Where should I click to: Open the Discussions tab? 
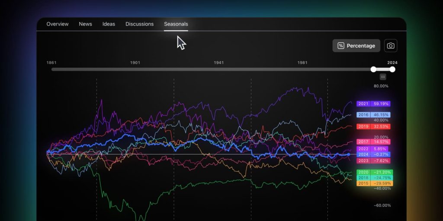coord(140,24)
